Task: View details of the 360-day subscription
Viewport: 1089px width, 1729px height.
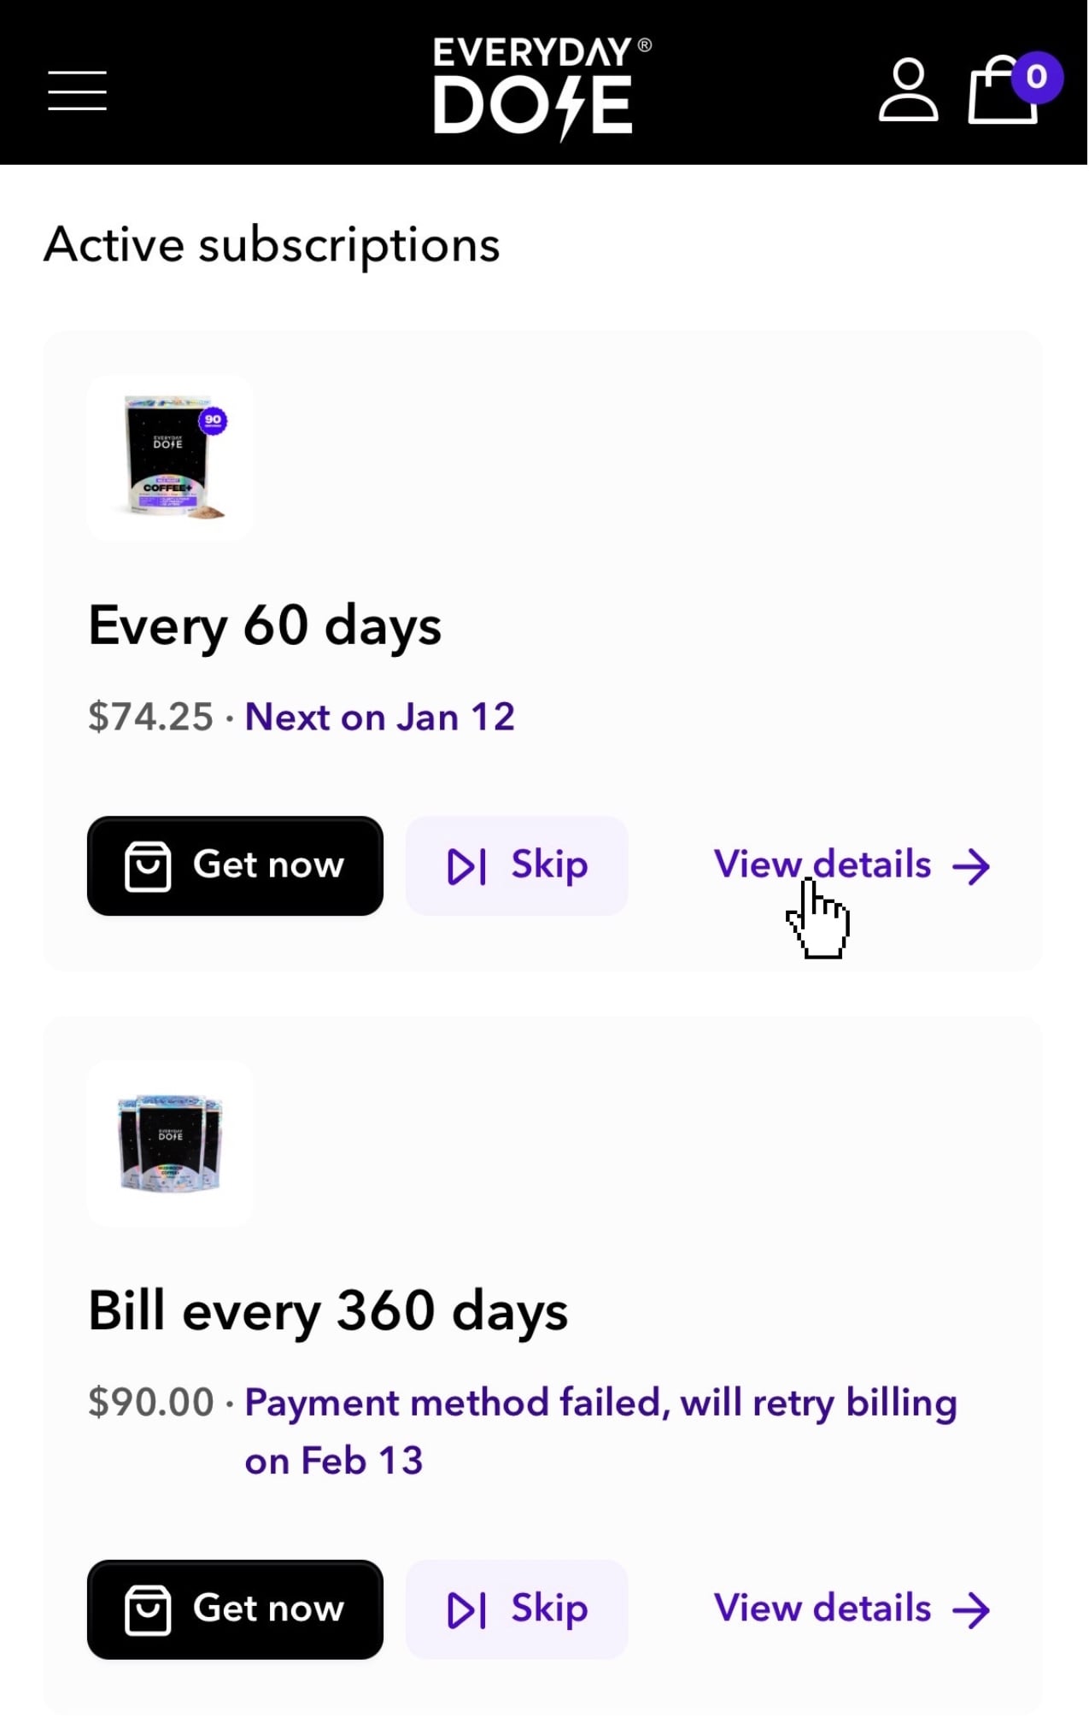Action: tap(822, 1609)
